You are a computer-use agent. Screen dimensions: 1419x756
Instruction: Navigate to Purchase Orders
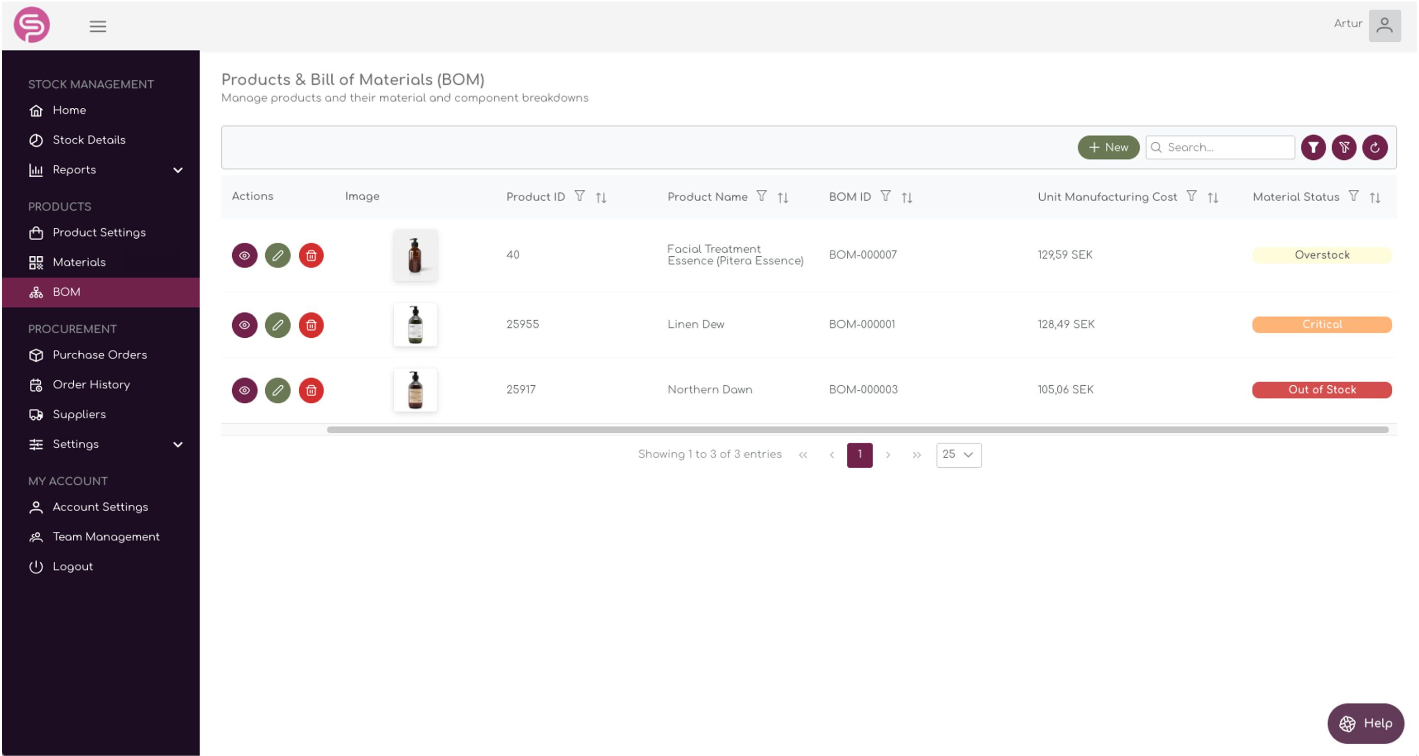(100, 355)
